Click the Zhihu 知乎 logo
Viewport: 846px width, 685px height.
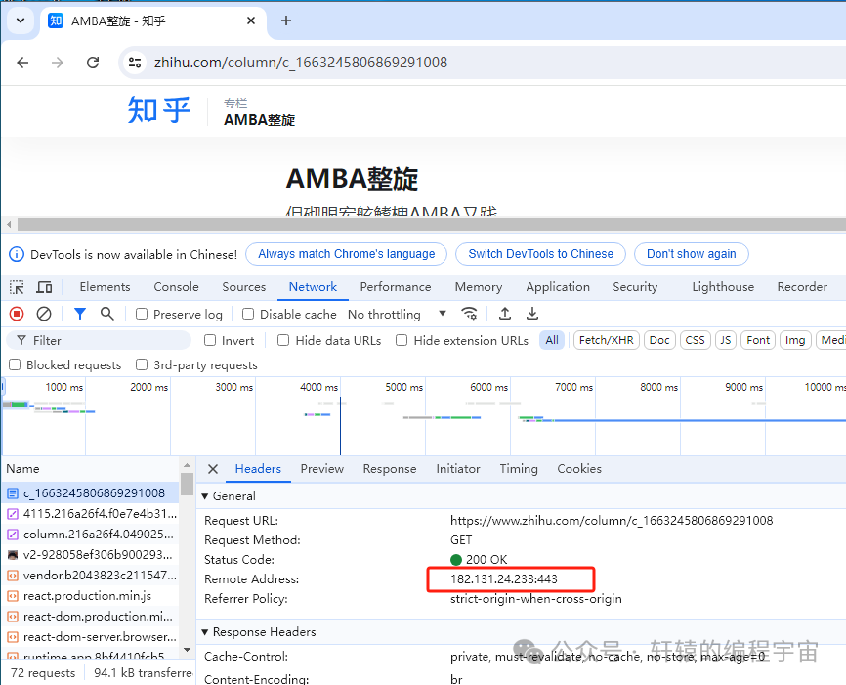click(159, 110)
